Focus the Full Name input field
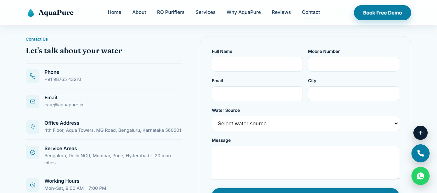Screen dimensions: 437x193 click(x=257, y=64)
